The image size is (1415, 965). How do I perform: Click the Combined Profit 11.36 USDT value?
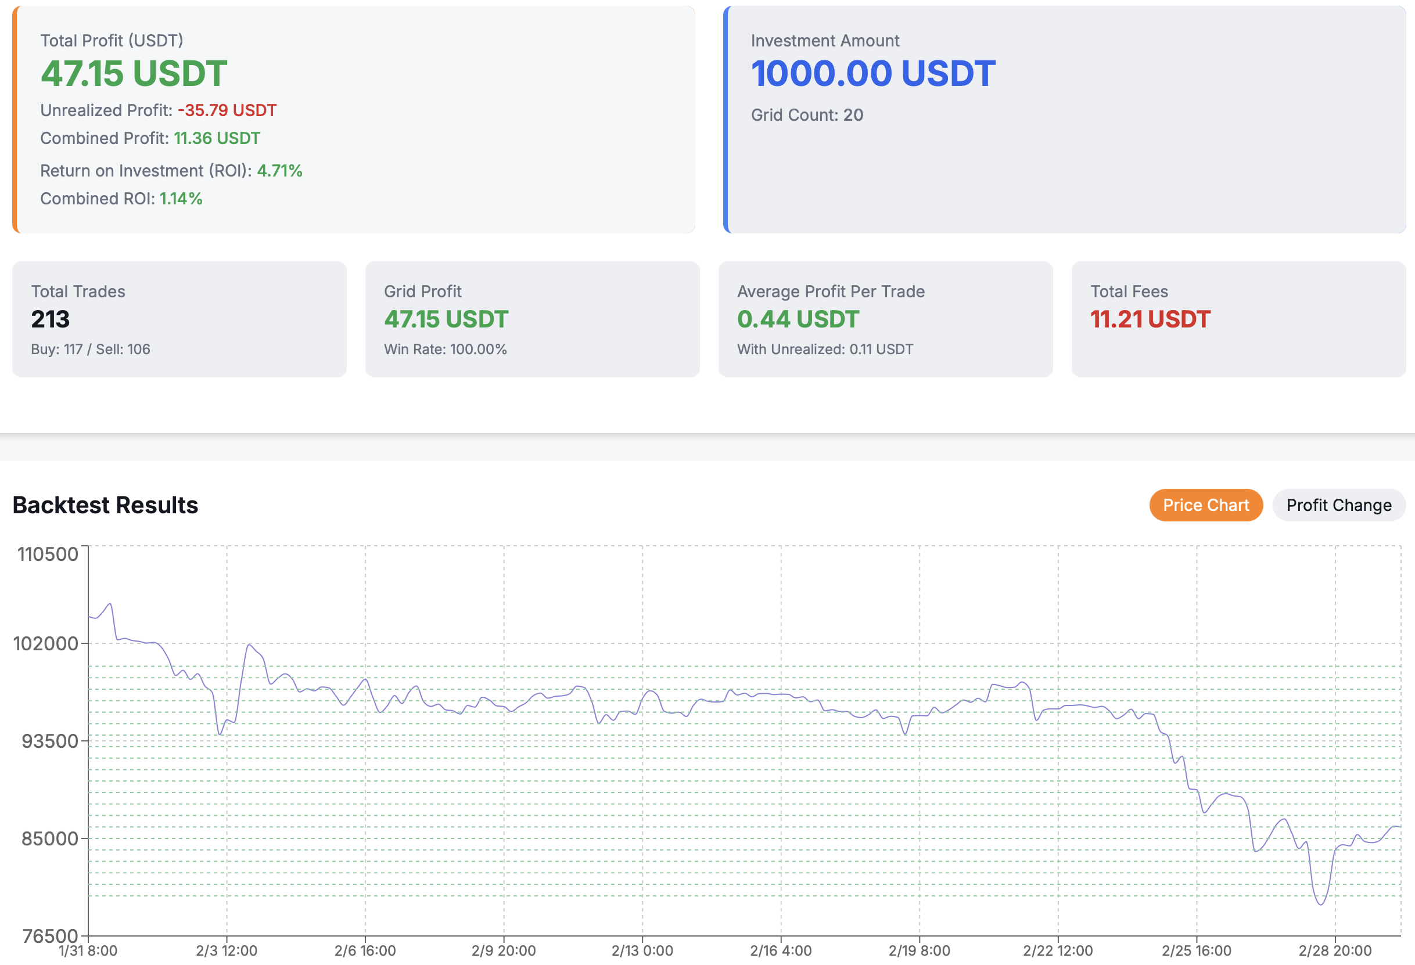(217, 138)
